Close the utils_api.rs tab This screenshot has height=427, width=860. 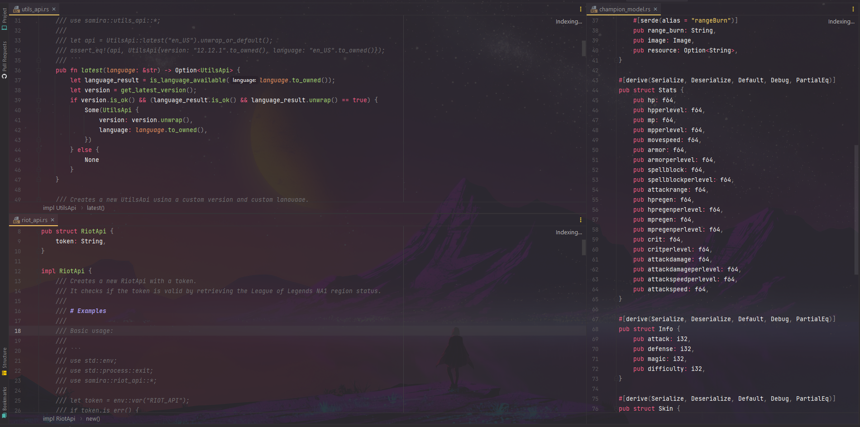(x=53, y=9)
